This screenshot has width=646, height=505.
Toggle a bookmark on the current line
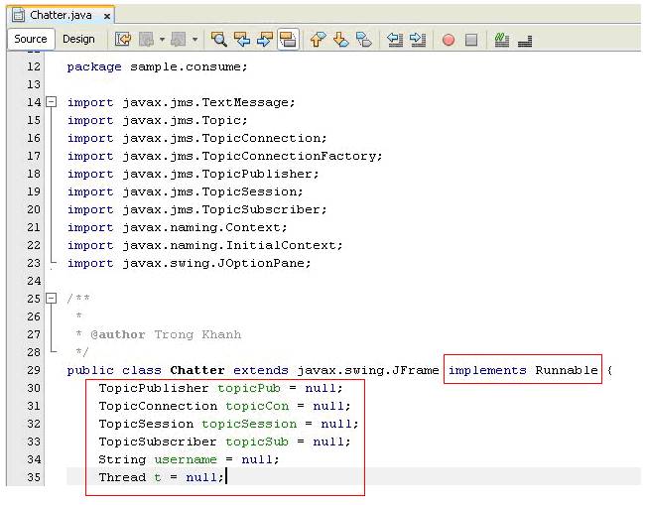point(363,40)
